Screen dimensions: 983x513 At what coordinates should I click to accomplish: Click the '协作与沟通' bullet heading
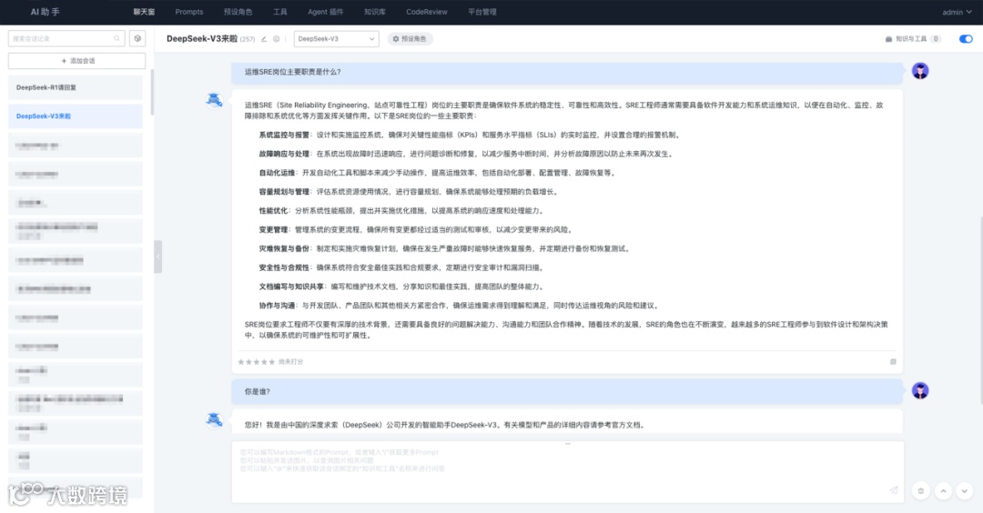[277, 306]
